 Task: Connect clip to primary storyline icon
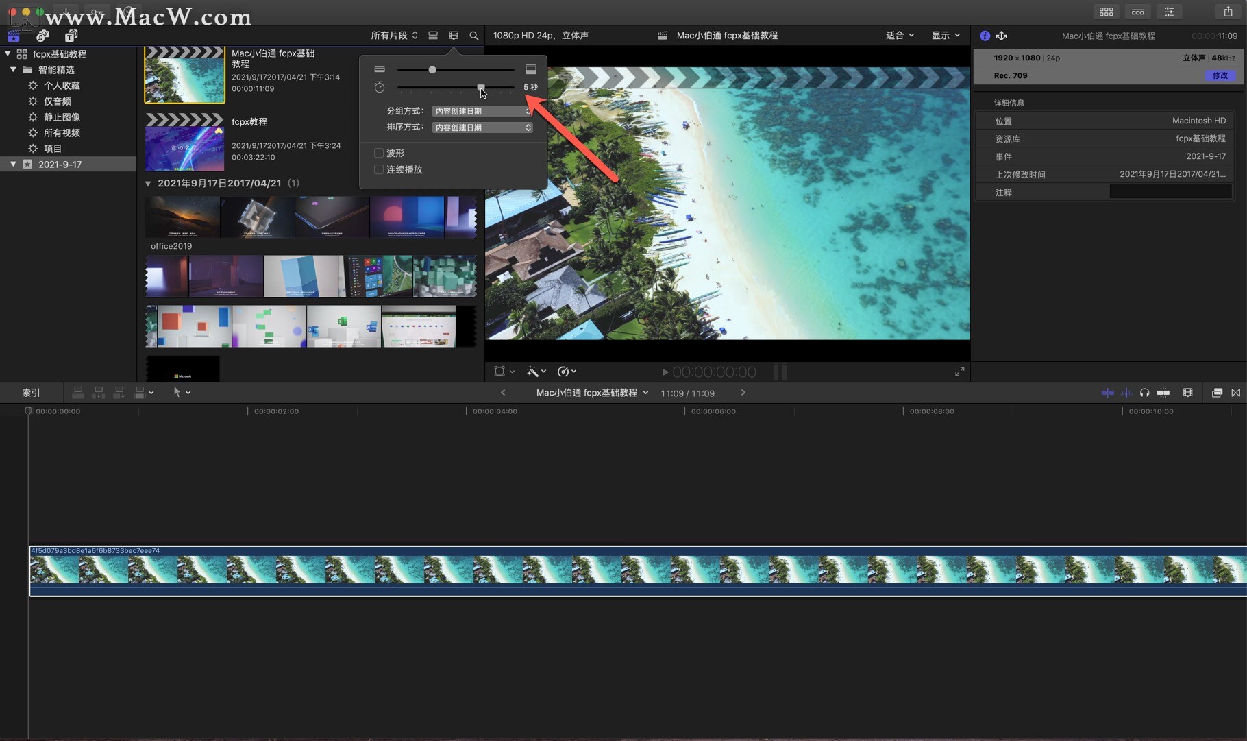click(78, 392)
